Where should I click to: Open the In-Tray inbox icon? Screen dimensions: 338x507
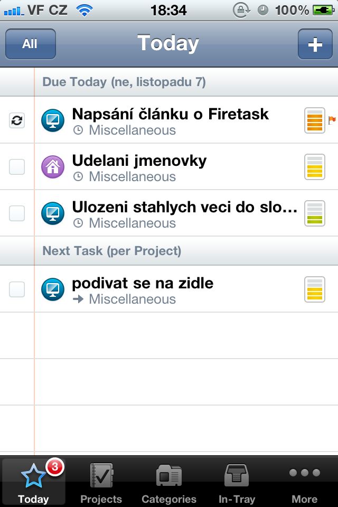(x=236, y=475)
